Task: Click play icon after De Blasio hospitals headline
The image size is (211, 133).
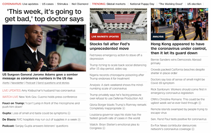Action: 79,120
